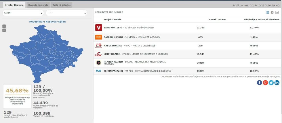Zoom in on the Kosovo map
The height and width of the screenshot is (123, 282).
tap(4, 26)
